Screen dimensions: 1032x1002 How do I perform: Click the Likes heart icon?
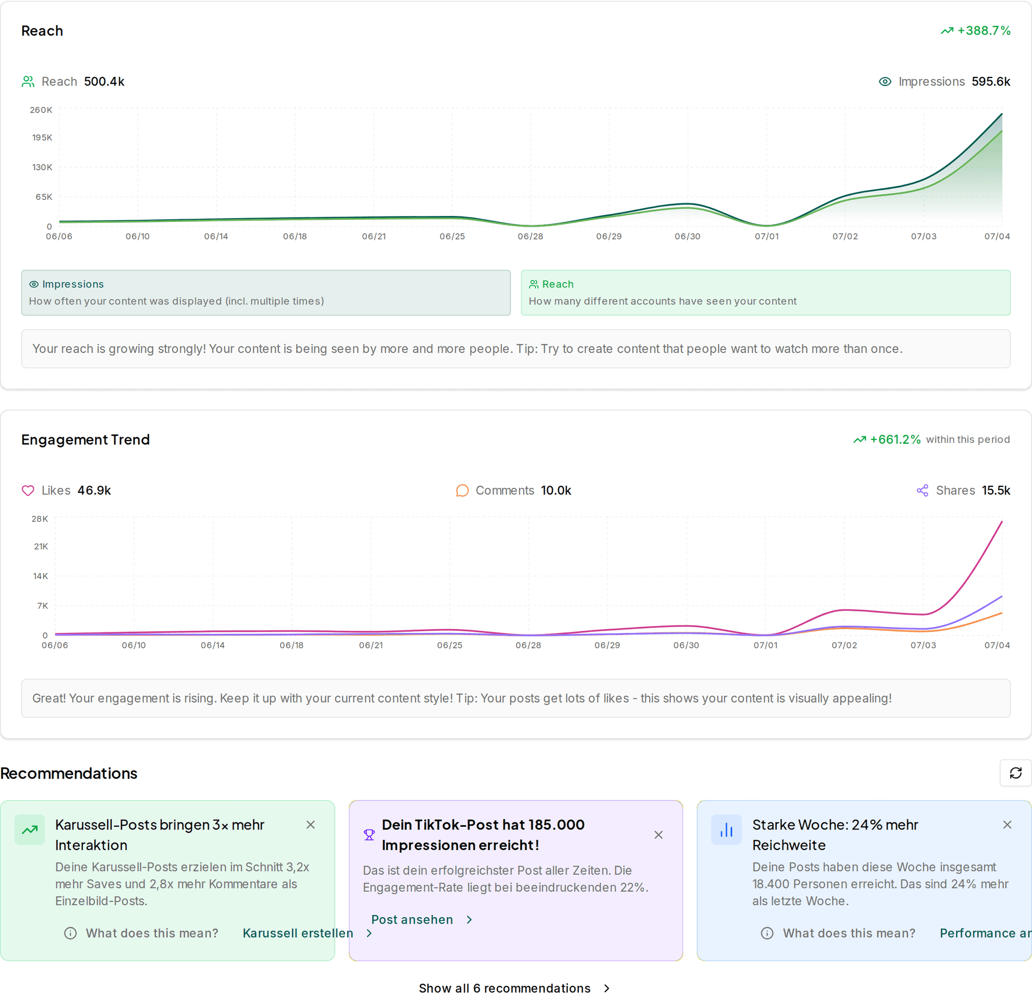pos(28,491)
